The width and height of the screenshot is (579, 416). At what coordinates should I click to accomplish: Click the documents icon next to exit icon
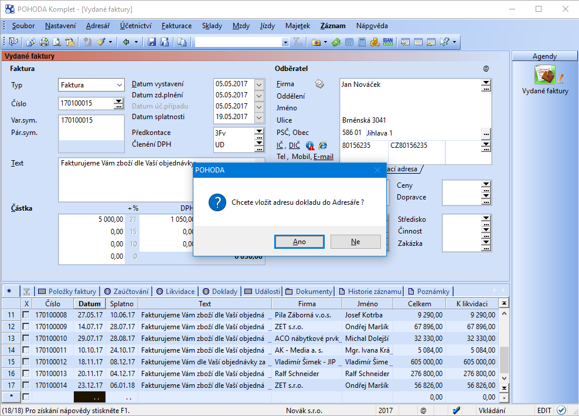(31, 42)
